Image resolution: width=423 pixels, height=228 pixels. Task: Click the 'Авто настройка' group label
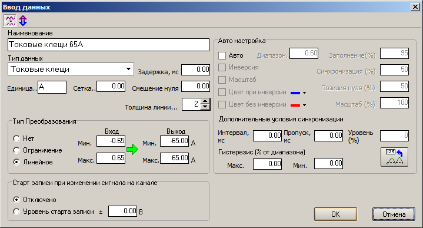point(242,41)
